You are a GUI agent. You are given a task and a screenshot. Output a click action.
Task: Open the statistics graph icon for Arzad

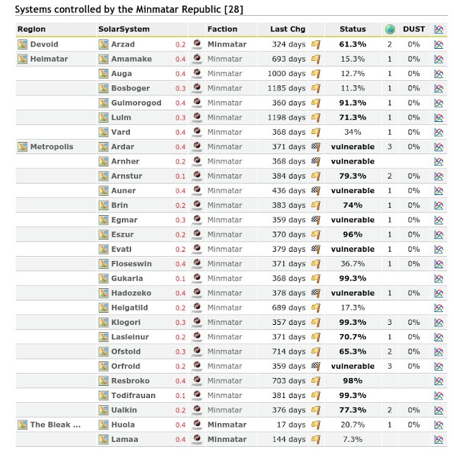coord(438,44)
